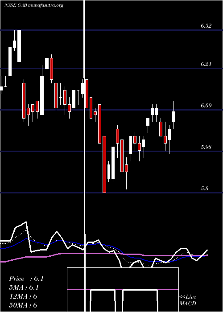
Task: Click the 5.8 price axis label
Action: pos(205,188)
